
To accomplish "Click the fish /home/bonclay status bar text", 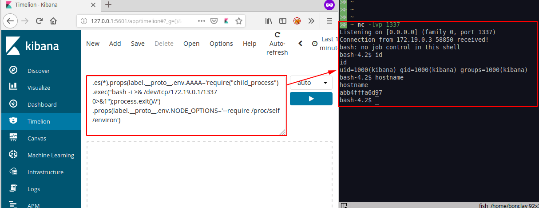I will pyautogui.click(x=508, y=205).
